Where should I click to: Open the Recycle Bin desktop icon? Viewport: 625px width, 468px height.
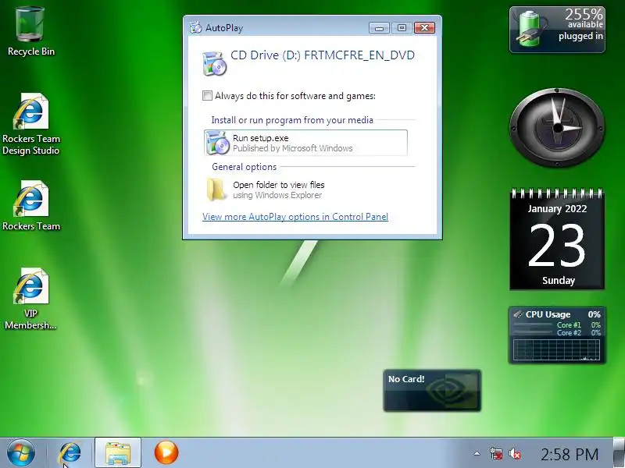pos(30,31)
